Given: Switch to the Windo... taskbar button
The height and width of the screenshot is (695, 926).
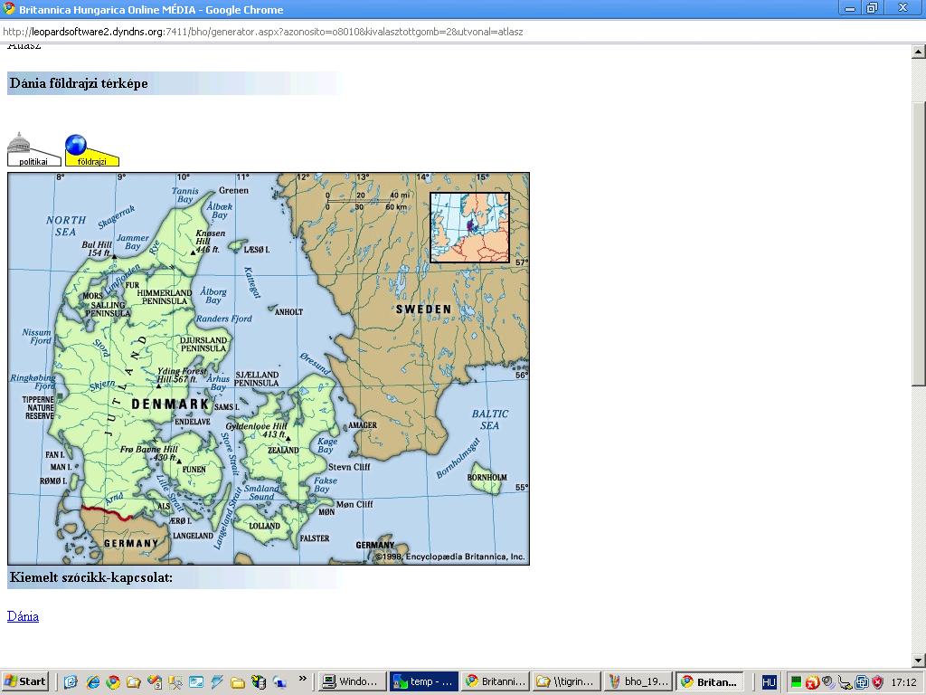Looking at the screenshot, I should pos(352,681).
